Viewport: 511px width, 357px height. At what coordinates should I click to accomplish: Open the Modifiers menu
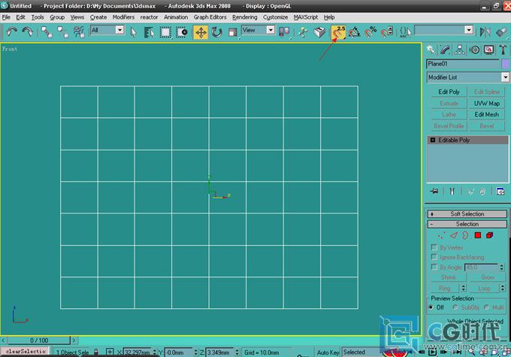tap(123, 17)
